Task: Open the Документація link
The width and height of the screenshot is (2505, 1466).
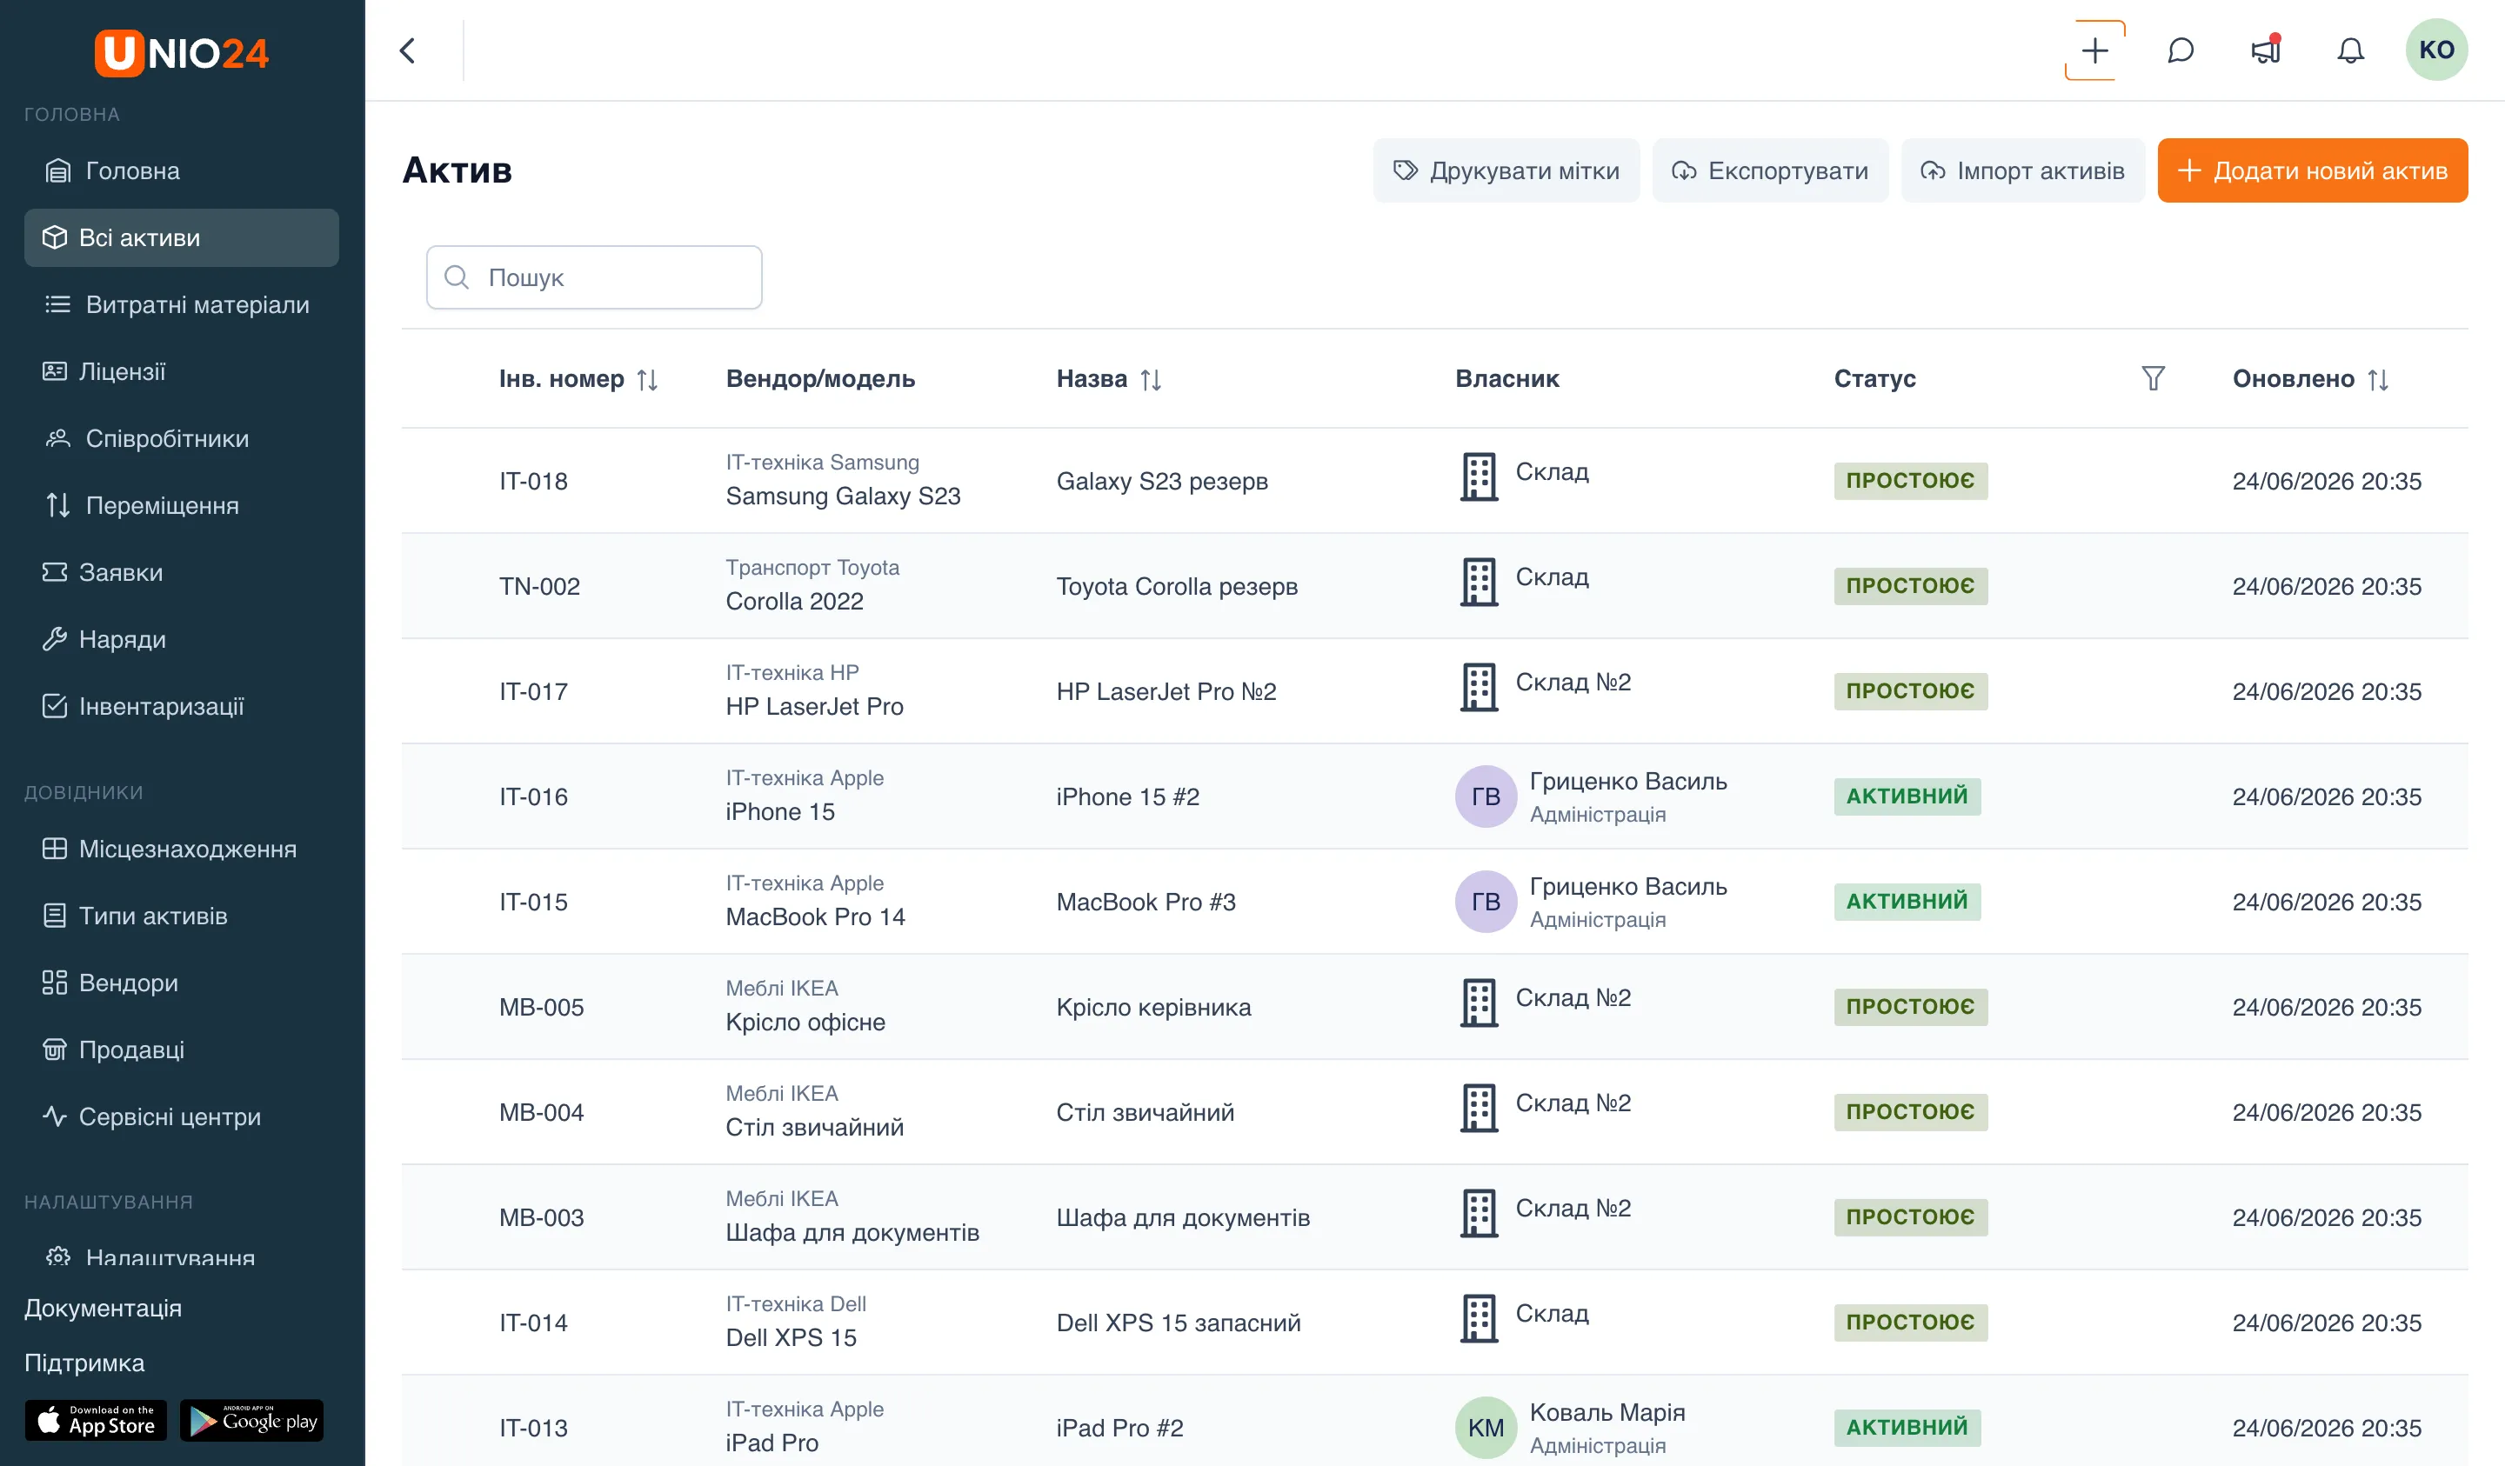Action: pyautogui.click(x=103, y=1308)
